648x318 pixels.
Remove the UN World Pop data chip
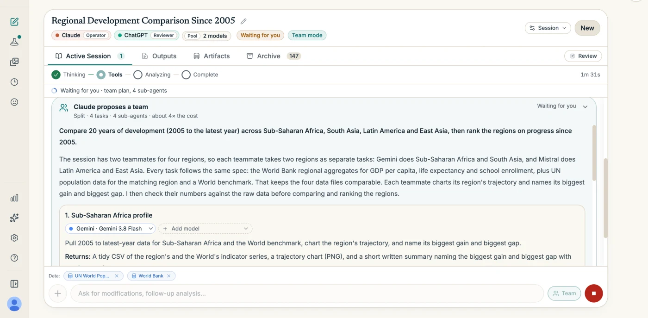tap(117, 276)
